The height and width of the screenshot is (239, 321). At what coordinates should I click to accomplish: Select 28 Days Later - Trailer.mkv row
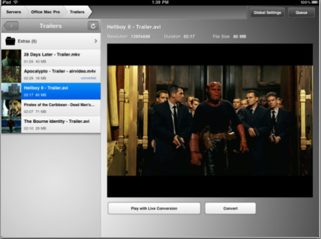51,58
